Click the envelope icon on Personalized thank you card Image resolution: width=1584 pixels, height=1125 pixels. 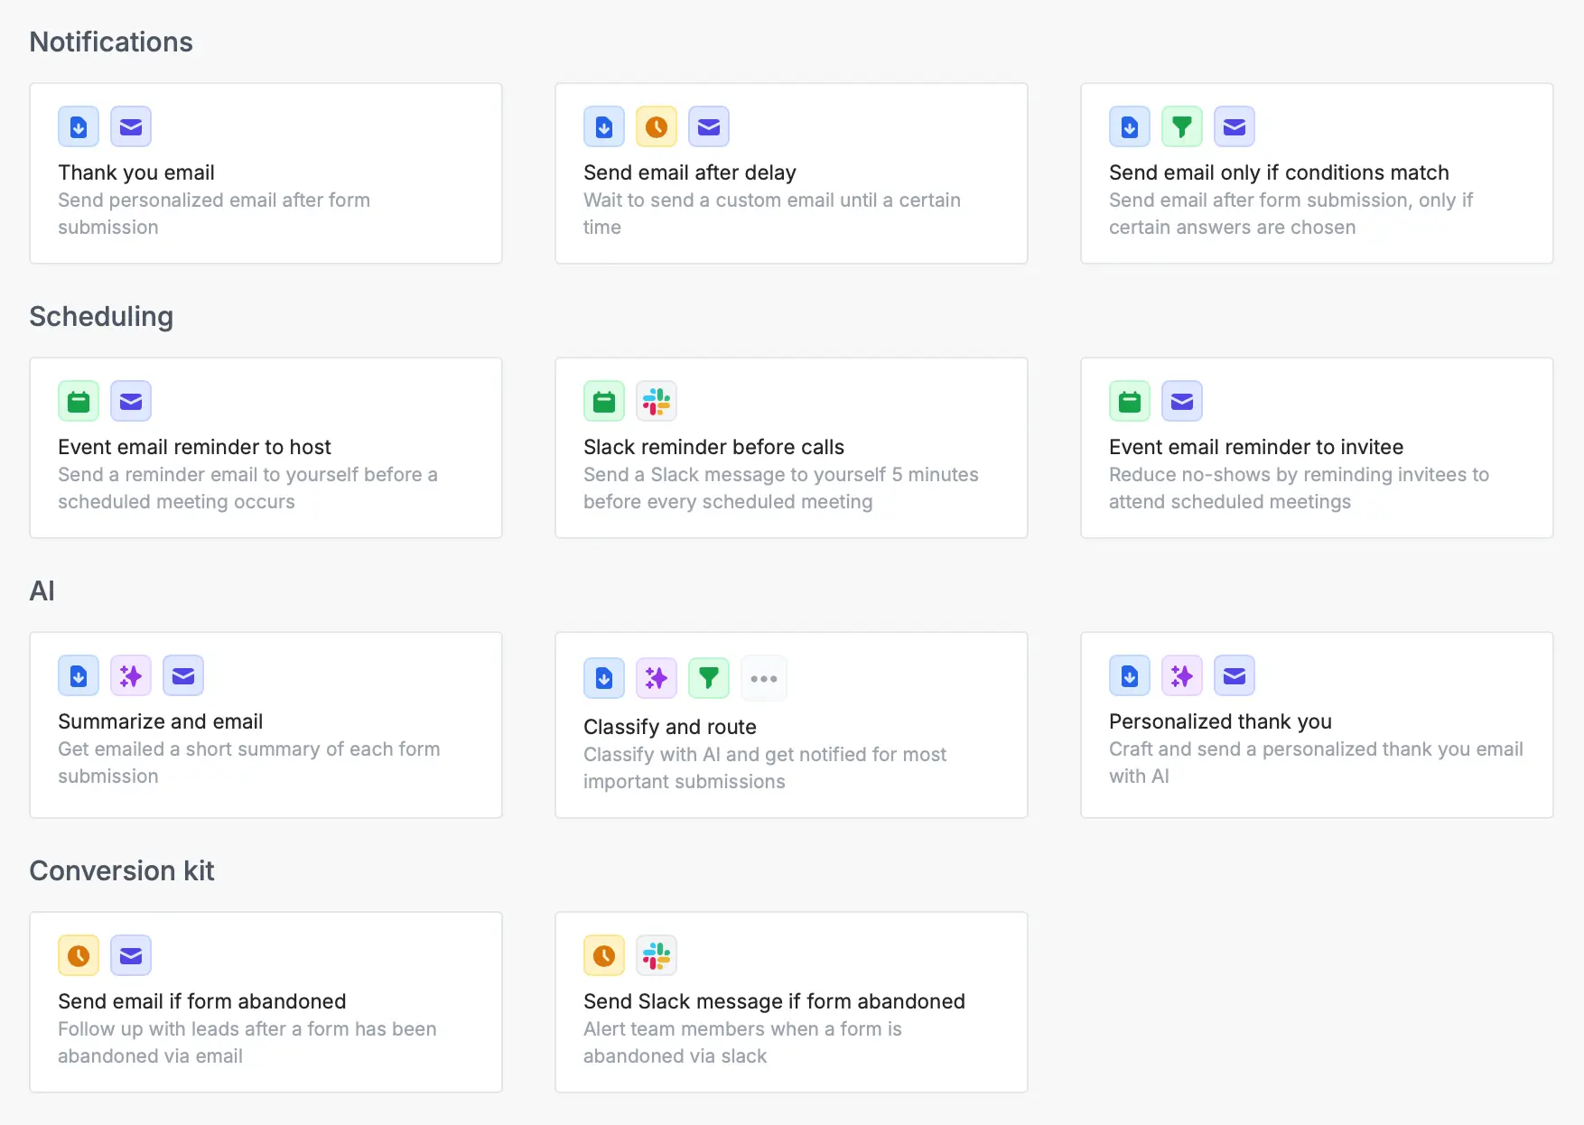[1235, 675]
